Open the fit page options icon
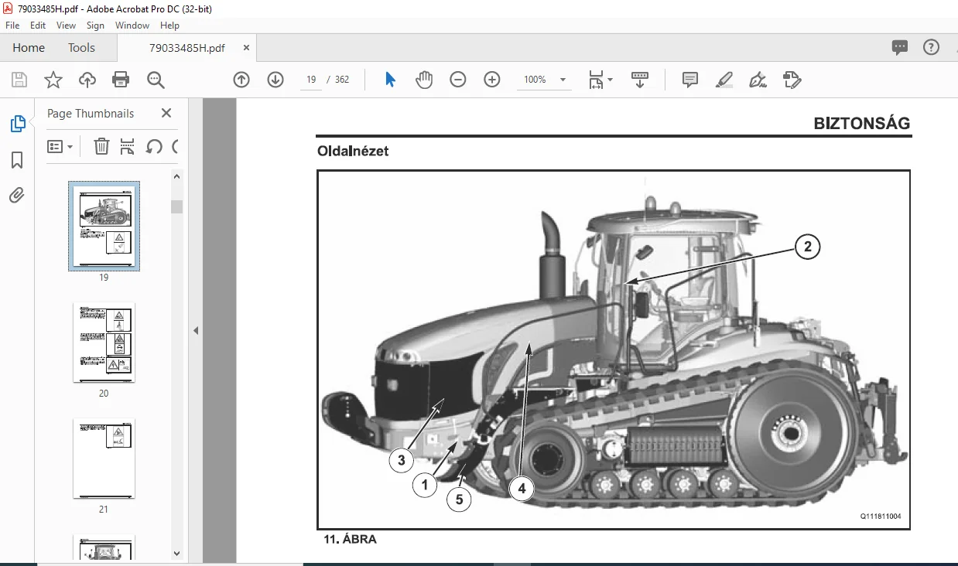This screenshot has height=566, width=958. tap(600, 80)
